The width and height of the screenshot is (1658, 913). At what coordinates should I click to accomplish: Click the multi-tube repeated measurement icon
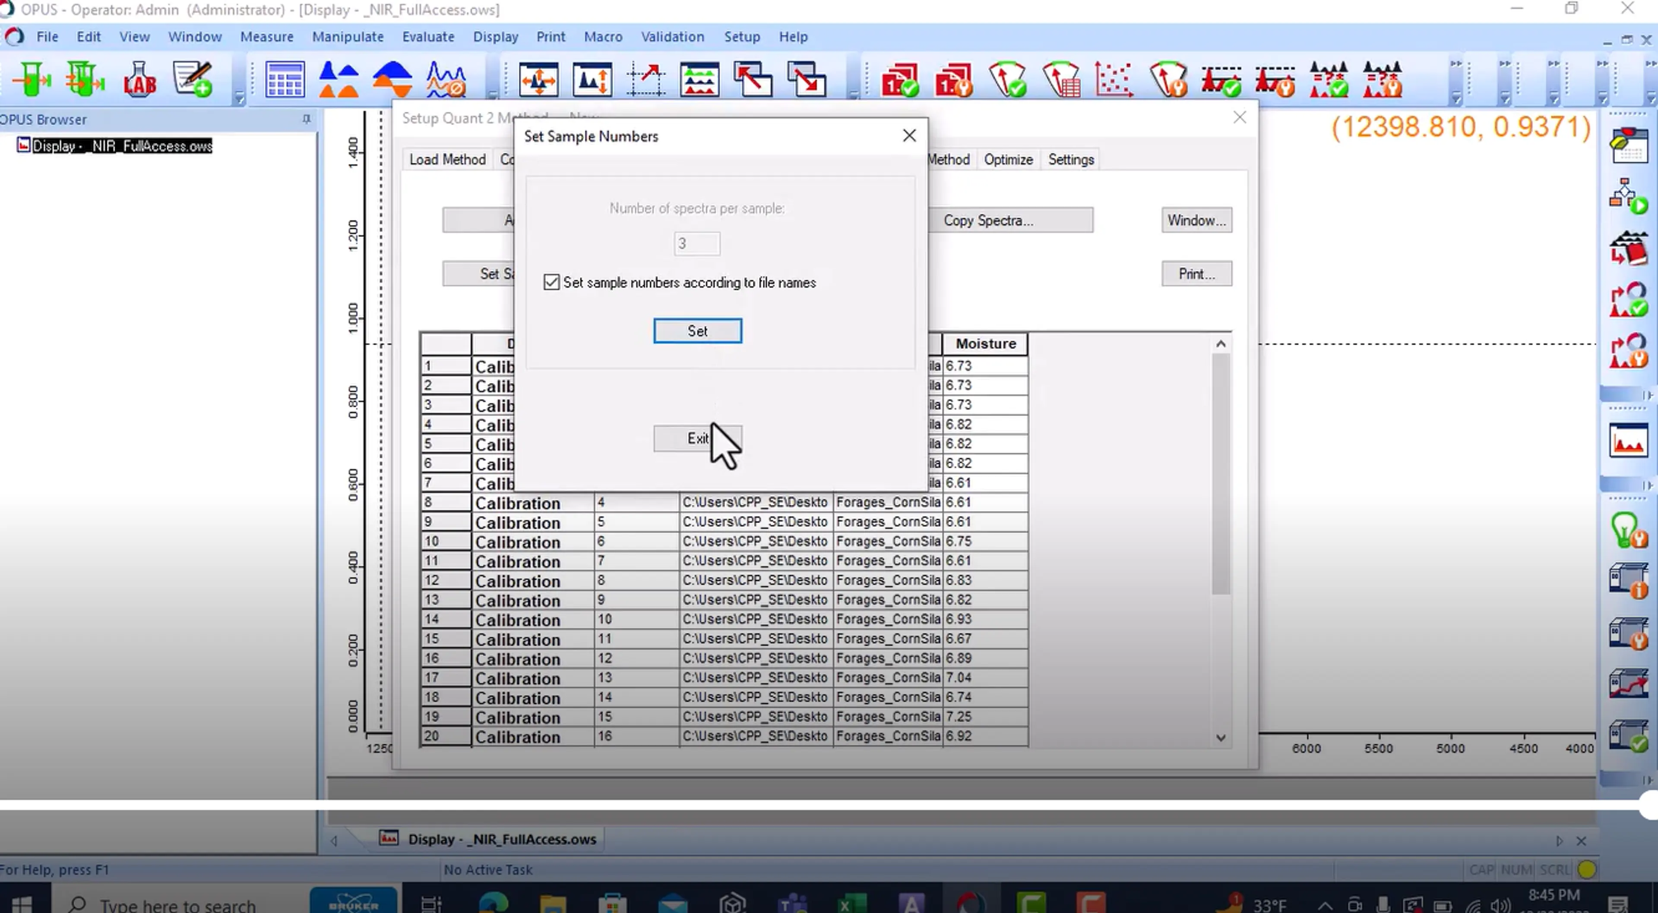tap(85, 80)
